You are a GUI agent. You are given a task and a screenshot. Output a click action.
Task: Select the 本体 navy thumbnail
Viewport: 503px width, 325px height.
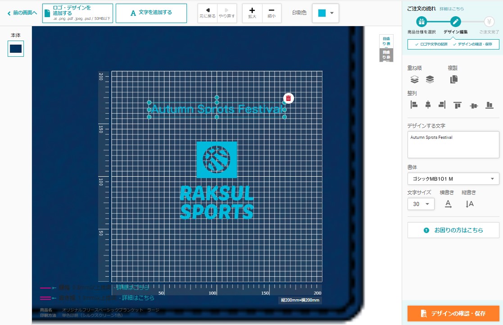tap(16, 49)
